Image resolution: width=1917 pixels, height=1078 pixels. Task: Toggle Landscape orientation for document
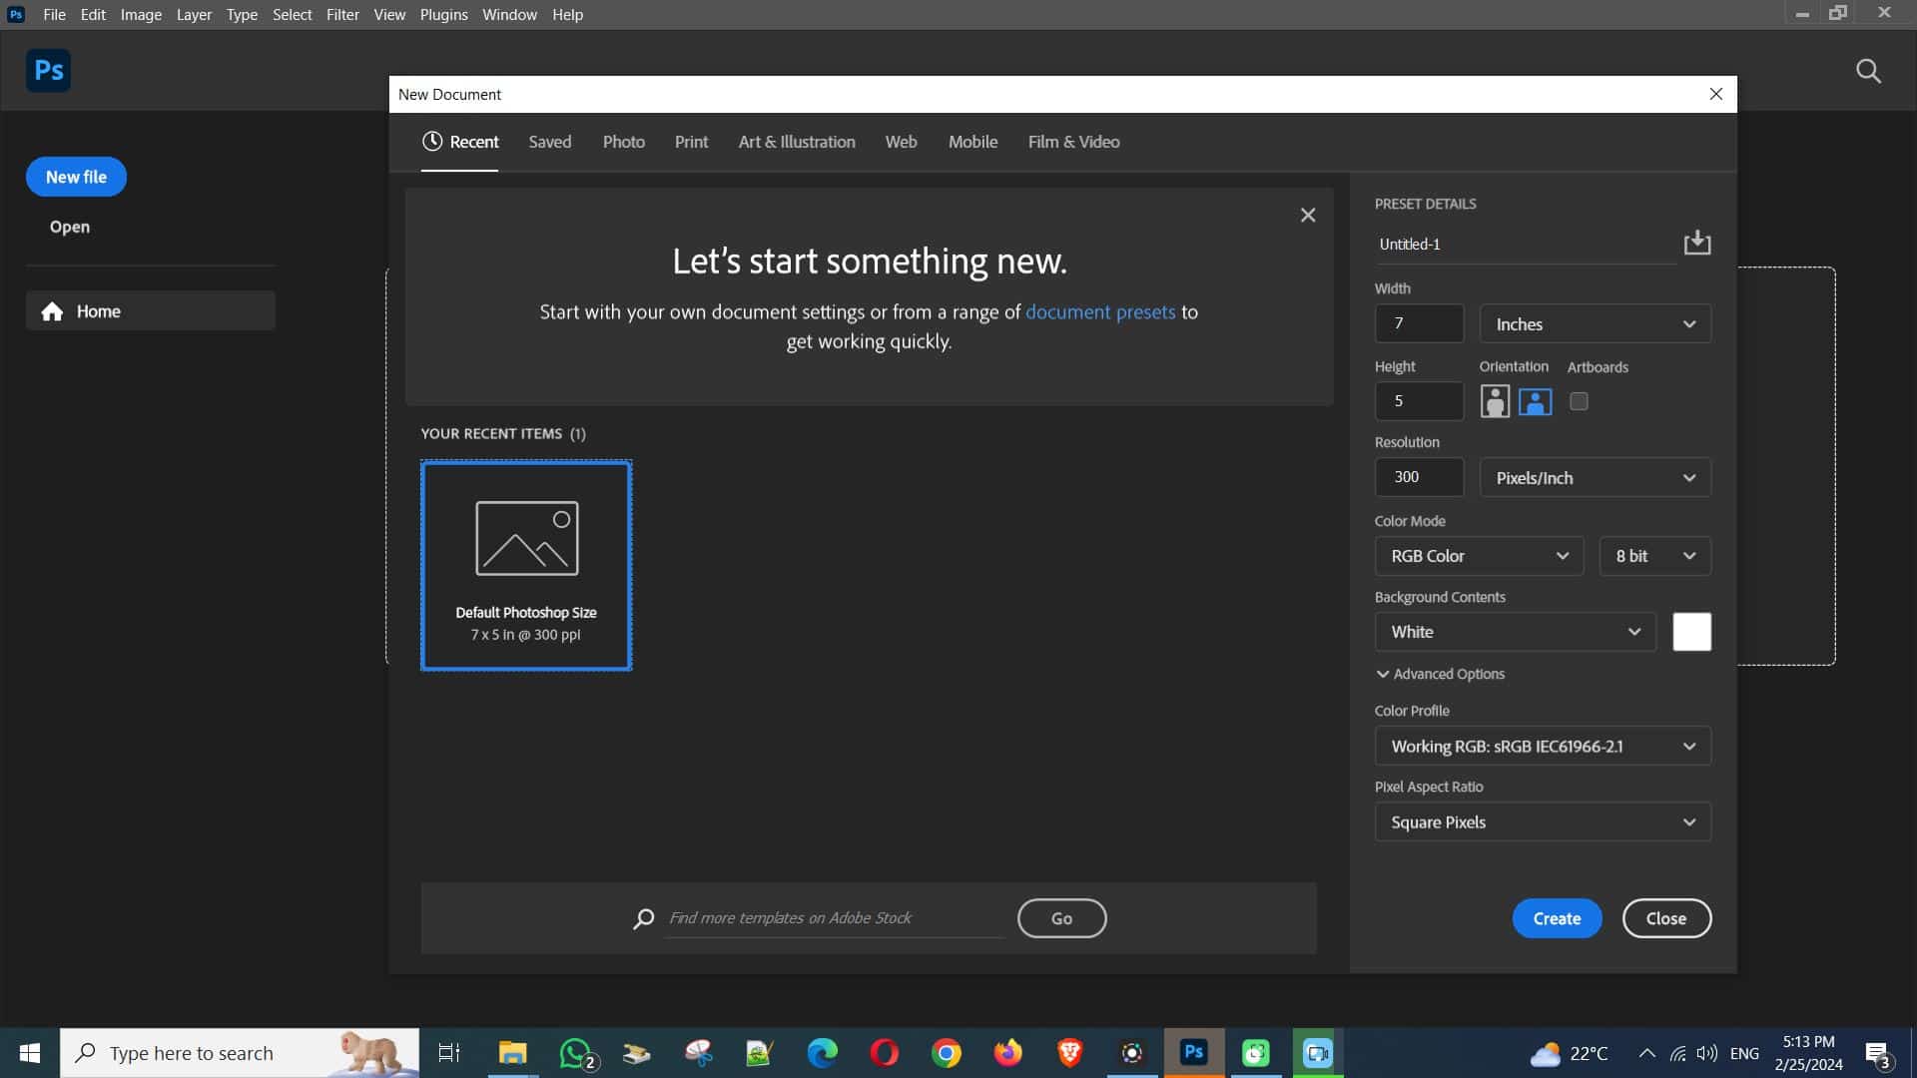(x=1536, y=400)
